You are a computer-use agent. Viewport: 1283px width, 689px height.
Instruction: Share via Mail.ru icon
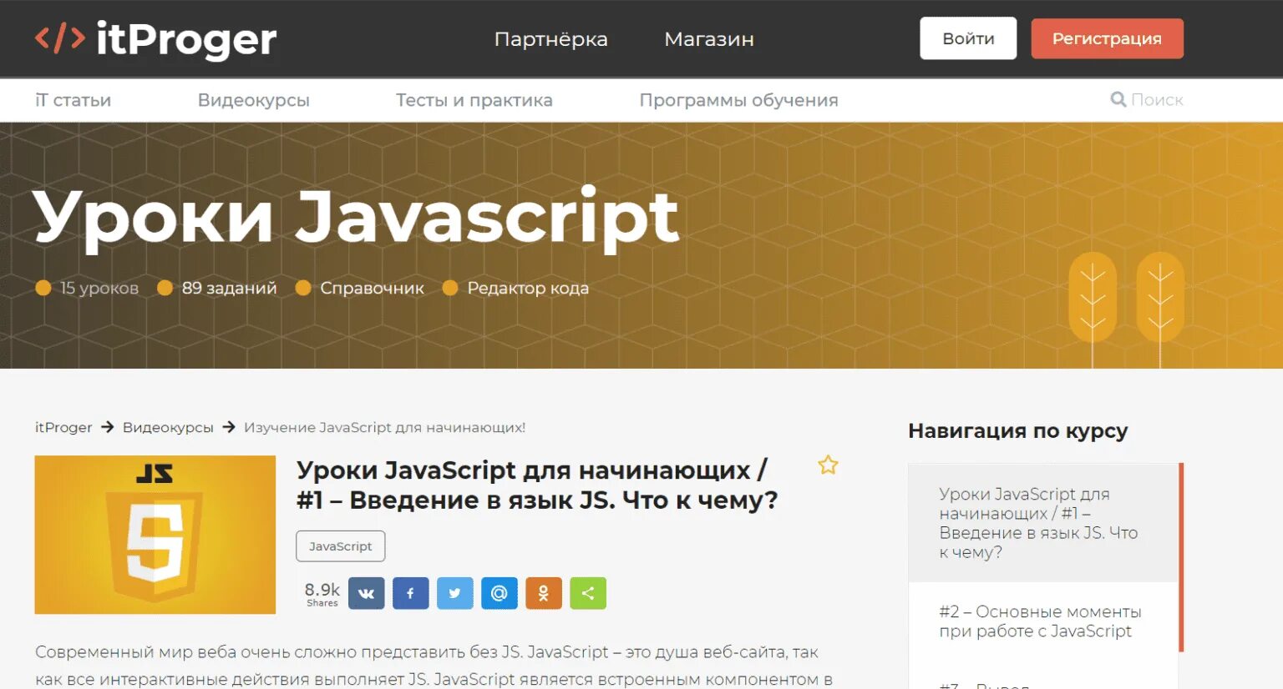point(499,593)
